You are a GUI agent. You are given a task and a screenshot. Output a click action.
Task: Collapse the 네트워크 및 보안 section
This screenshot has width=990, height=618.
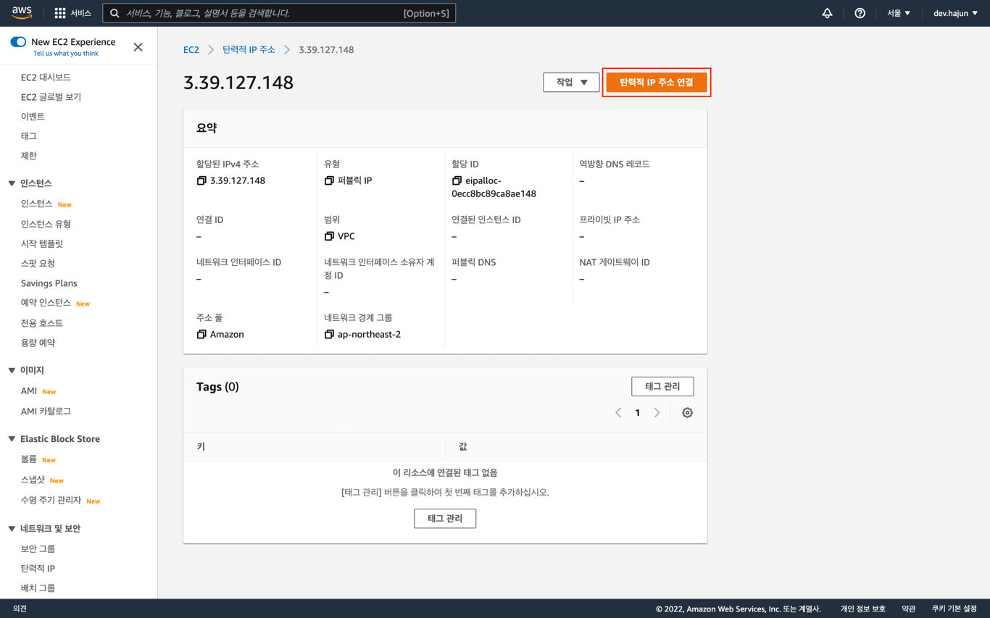tap(12, 529)
